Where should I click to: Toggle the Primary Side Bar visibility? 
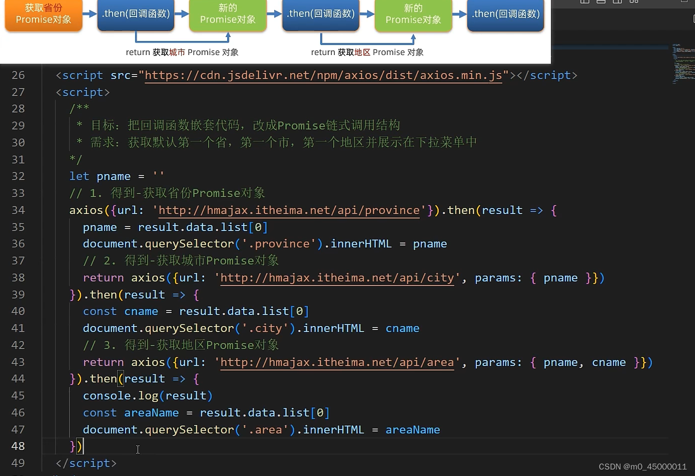[584, 2]
